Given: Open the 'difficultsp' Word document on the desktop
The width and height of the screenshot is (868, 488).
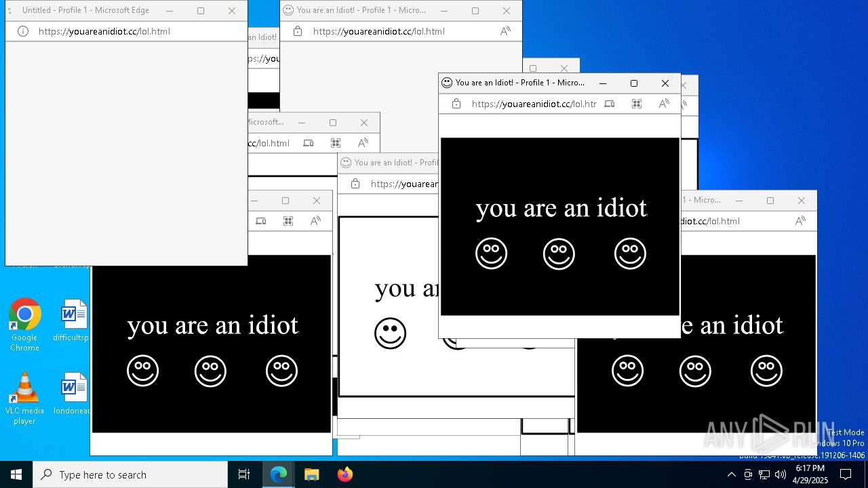Looking at the screenshot, I should [73, 321].
